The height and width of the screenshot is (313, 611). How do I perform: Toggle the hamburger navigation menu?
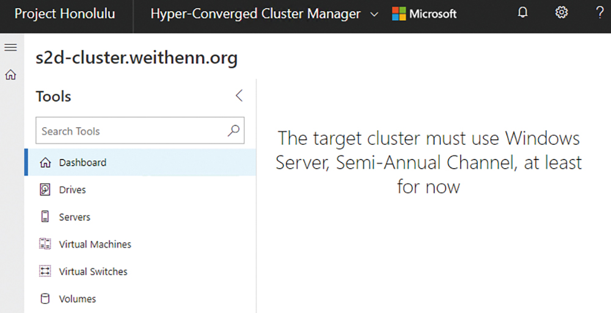point(10,48)
